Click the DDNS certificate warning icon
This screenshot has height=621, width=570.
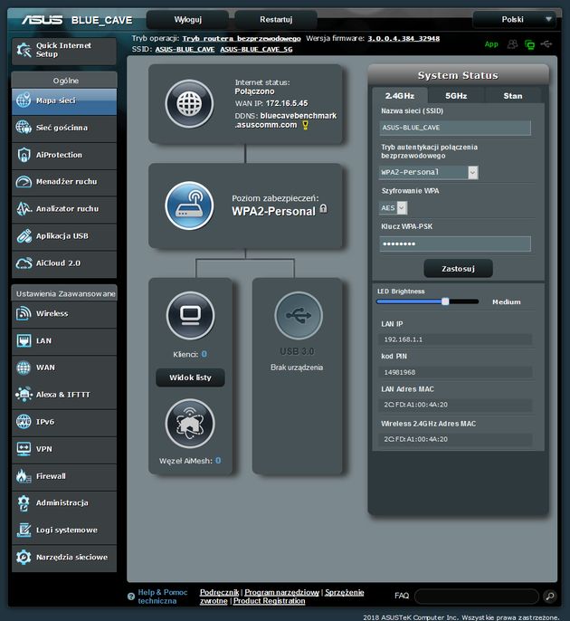(305, 126)
